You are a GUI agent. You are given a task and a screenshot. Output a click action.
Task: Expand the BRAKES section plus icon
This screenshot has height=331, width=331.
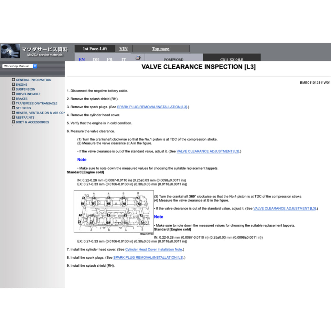coord(14,99)
